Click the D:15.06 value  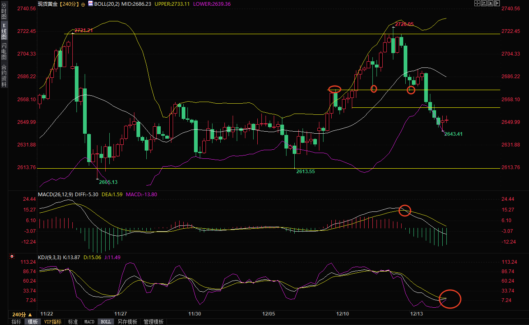click(92, 258)
